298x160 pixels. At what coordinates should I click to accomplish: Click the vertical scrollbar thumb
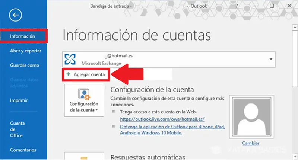click(295, 58)
